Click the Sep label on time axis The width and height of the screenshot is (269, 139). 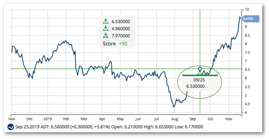click(192, 119)
